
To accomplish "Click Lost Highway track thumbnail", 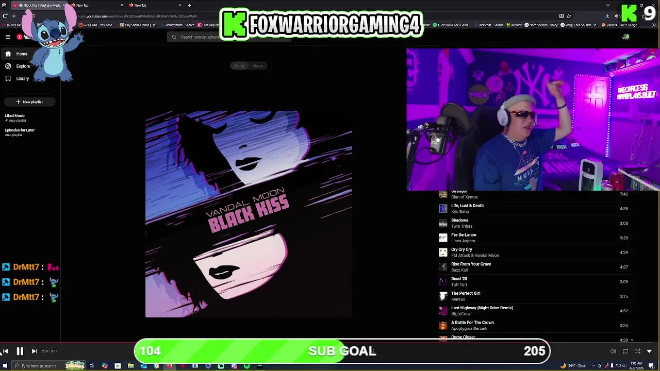I will 443,311.
